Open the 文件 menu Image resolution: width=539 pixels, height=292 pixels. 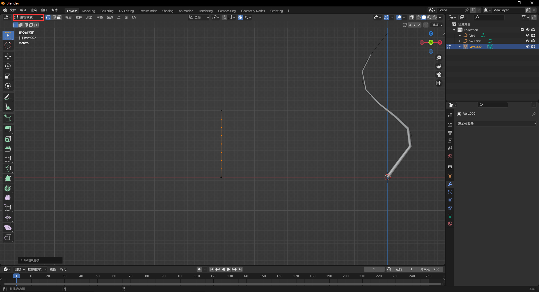pos(13,10)
